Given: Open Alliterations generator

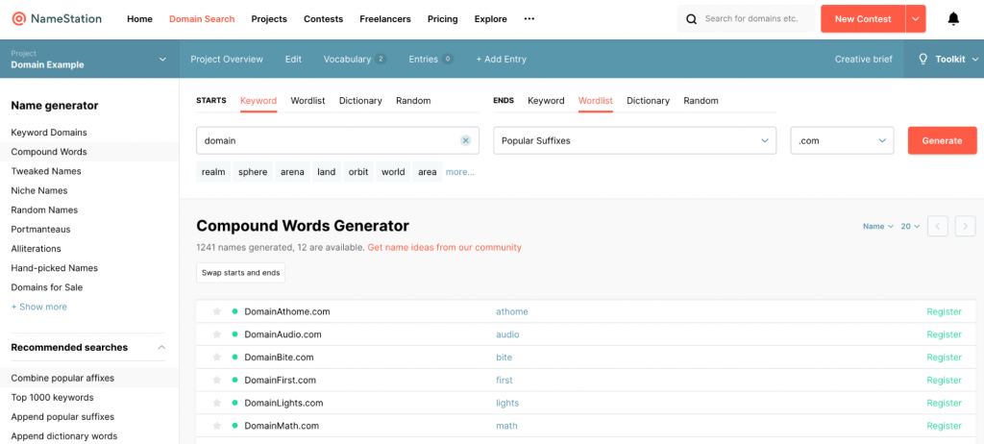Looking at the screenshot, I should tap(36, 249).
